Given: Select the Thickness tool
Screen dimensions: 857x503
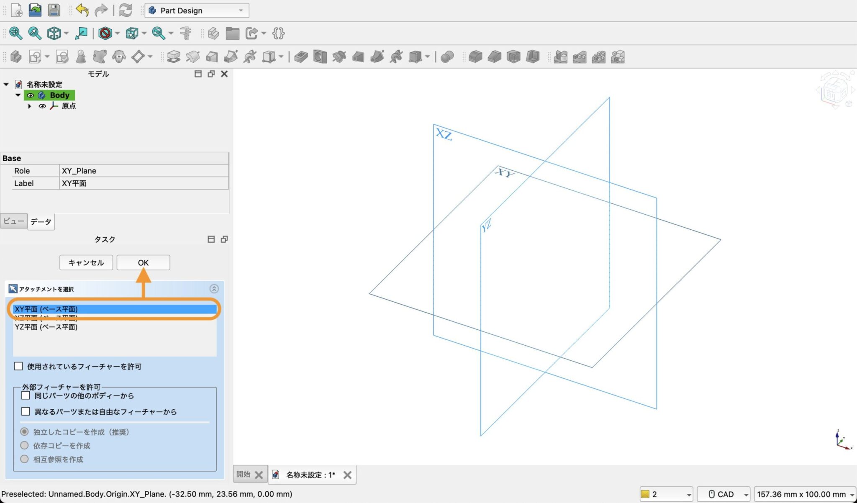Looking at the screenshot, I should [x=533, y=56].
